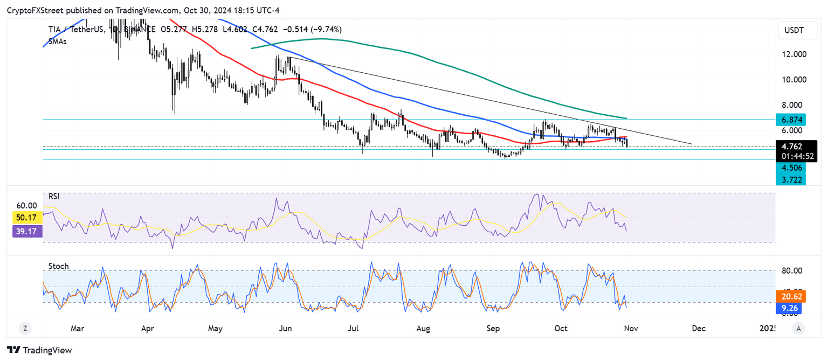Click the Sep date on time axis
The height and width of the screenshot is (362, 828).
pyautogui.click(x=492, y=328)
